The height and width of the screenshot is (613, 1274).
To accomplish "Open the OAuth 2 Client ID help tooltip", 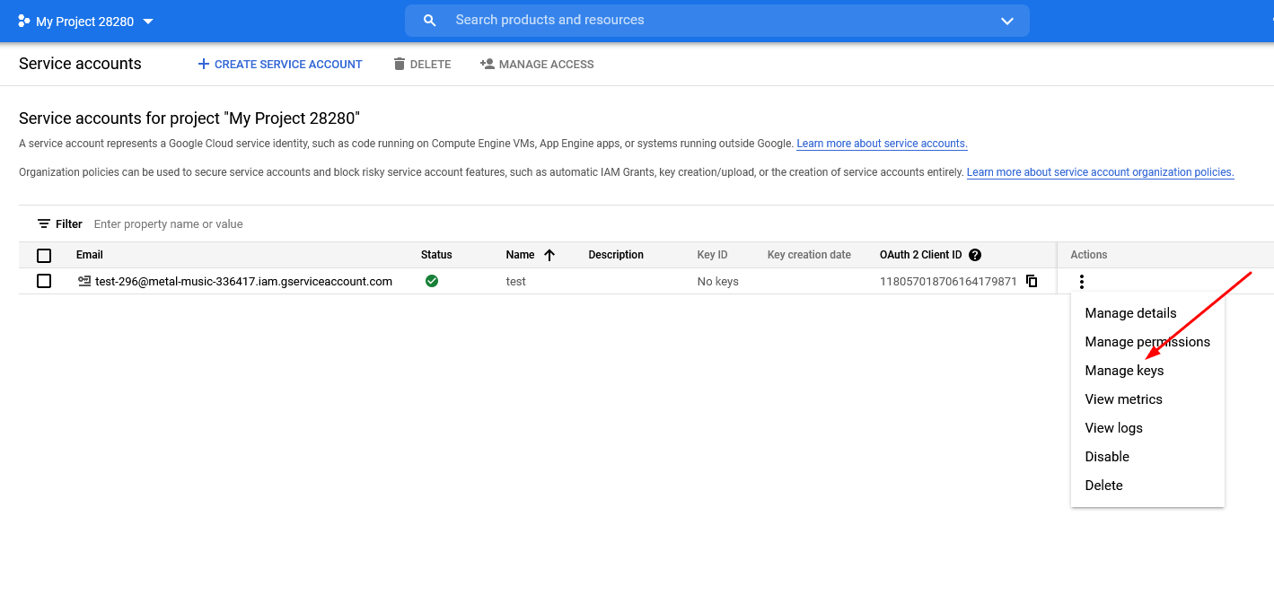I will 975,255.
